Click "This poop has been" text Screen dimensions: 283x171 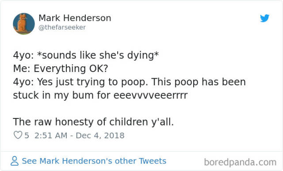click(199, 82)
